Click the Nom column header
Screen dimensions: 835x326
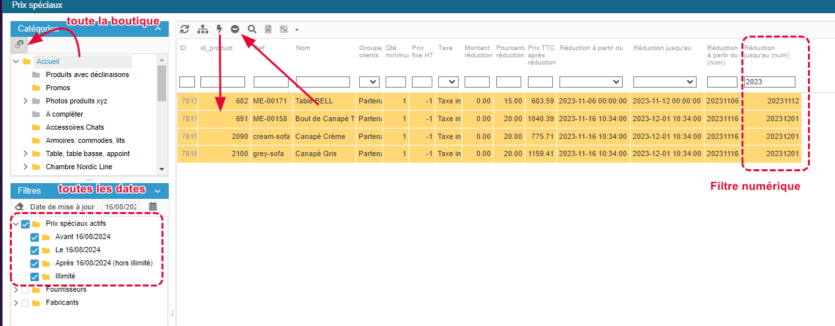click(x=303, y=48)
